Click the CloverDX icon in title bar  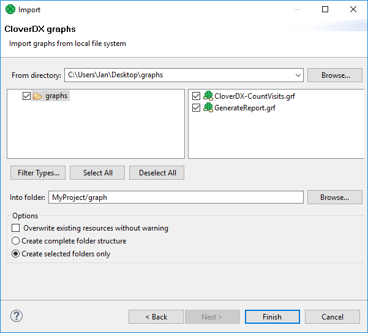pos(10,10)
